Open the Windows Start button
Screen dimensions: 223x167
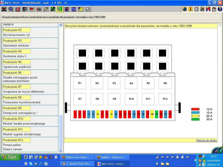coord(10,157)
